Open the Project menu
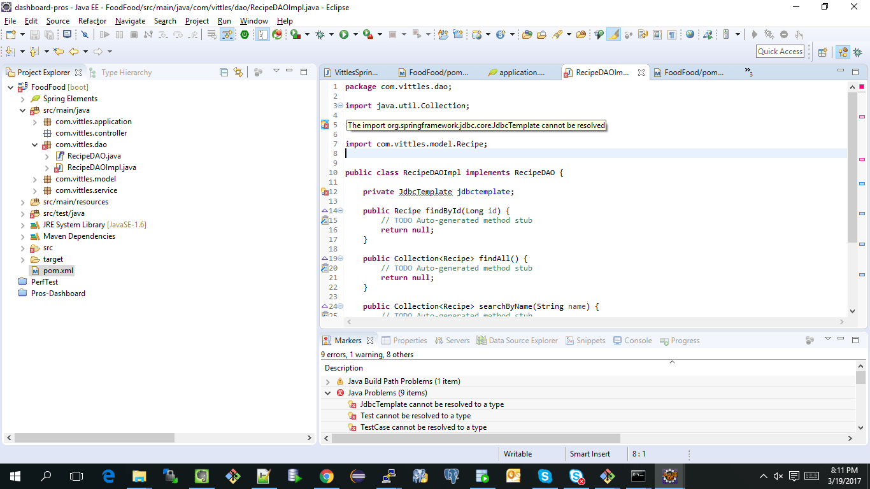Image resolution: width=870 pixels, height=489 pixels. pos(197,21)
